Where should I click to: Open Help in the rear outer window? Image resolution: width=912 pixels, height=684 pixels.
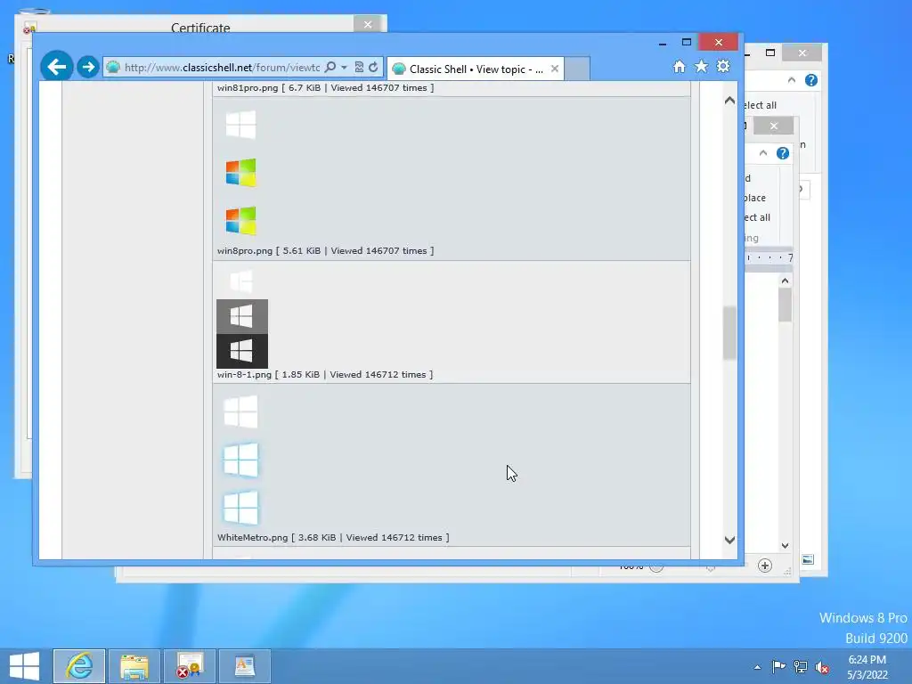810,80
